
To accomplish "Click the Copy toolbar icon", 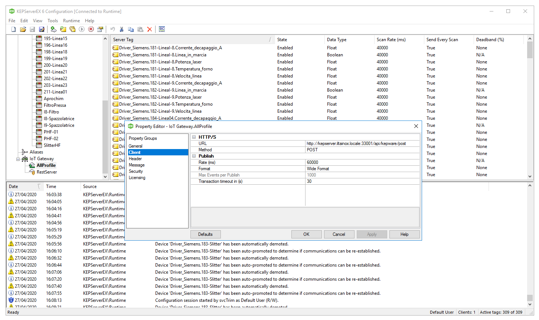I will [131, 29].
